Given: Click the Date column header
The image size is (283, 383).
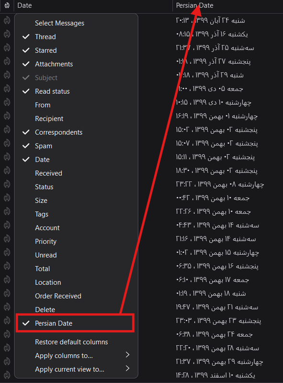Looking at the screenshot, I should click(x=24, y=5).
